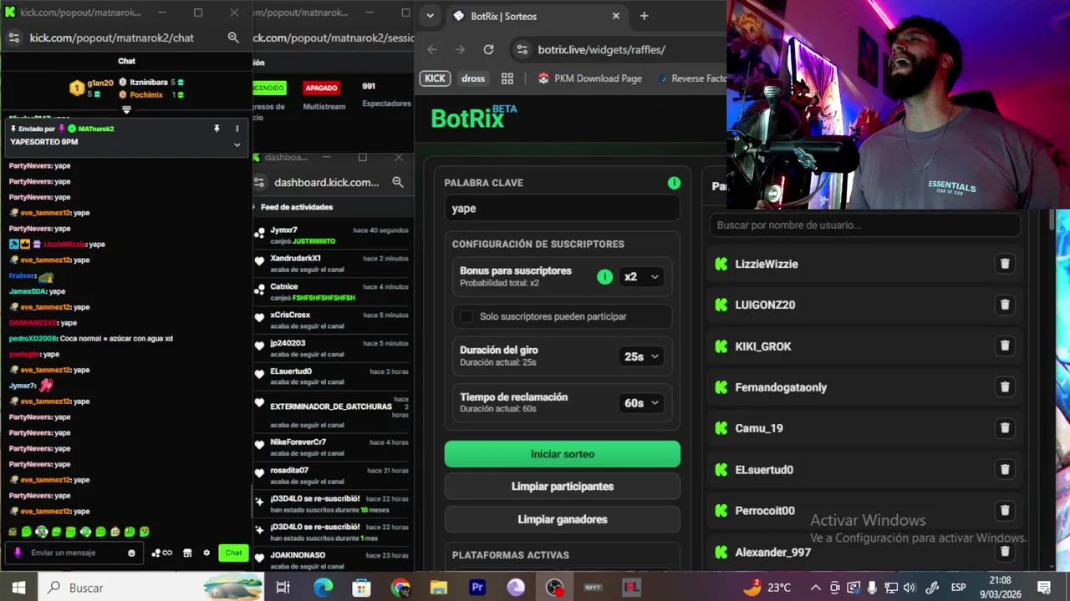Screen dimensions: 1070x601
Task: Open File Explorer from taskbar
Action: click(x=439, y=588)
